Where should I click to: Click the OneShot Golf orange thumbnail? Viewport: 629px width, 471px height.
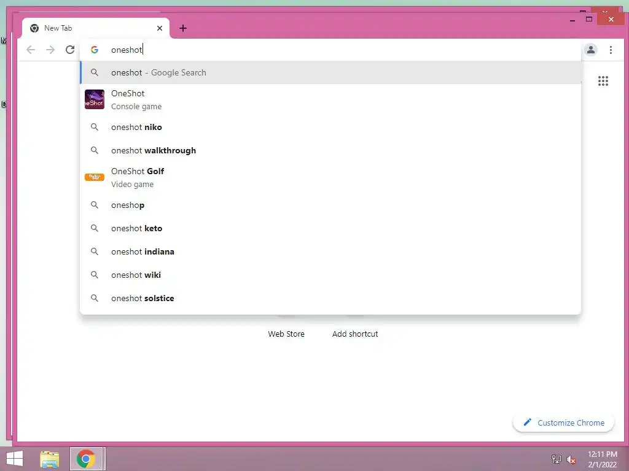[95, 177]
